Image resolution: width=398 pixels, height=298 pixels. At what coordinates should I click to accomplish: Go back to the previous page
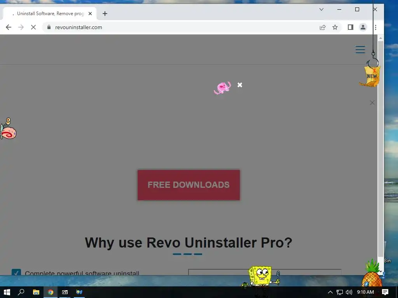tap(9, 27)
